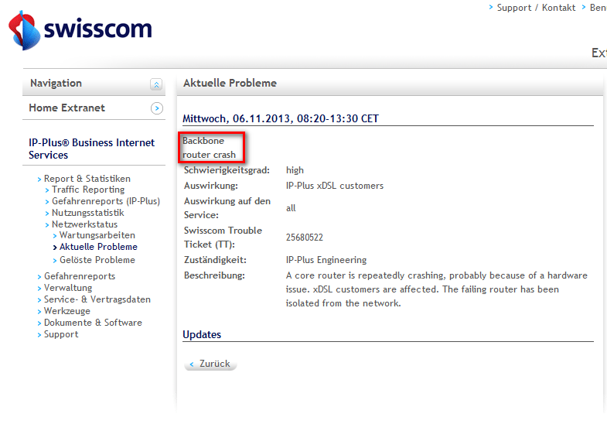
Task: Open Gelöste Probleme page
Action: tap(97, 260)
